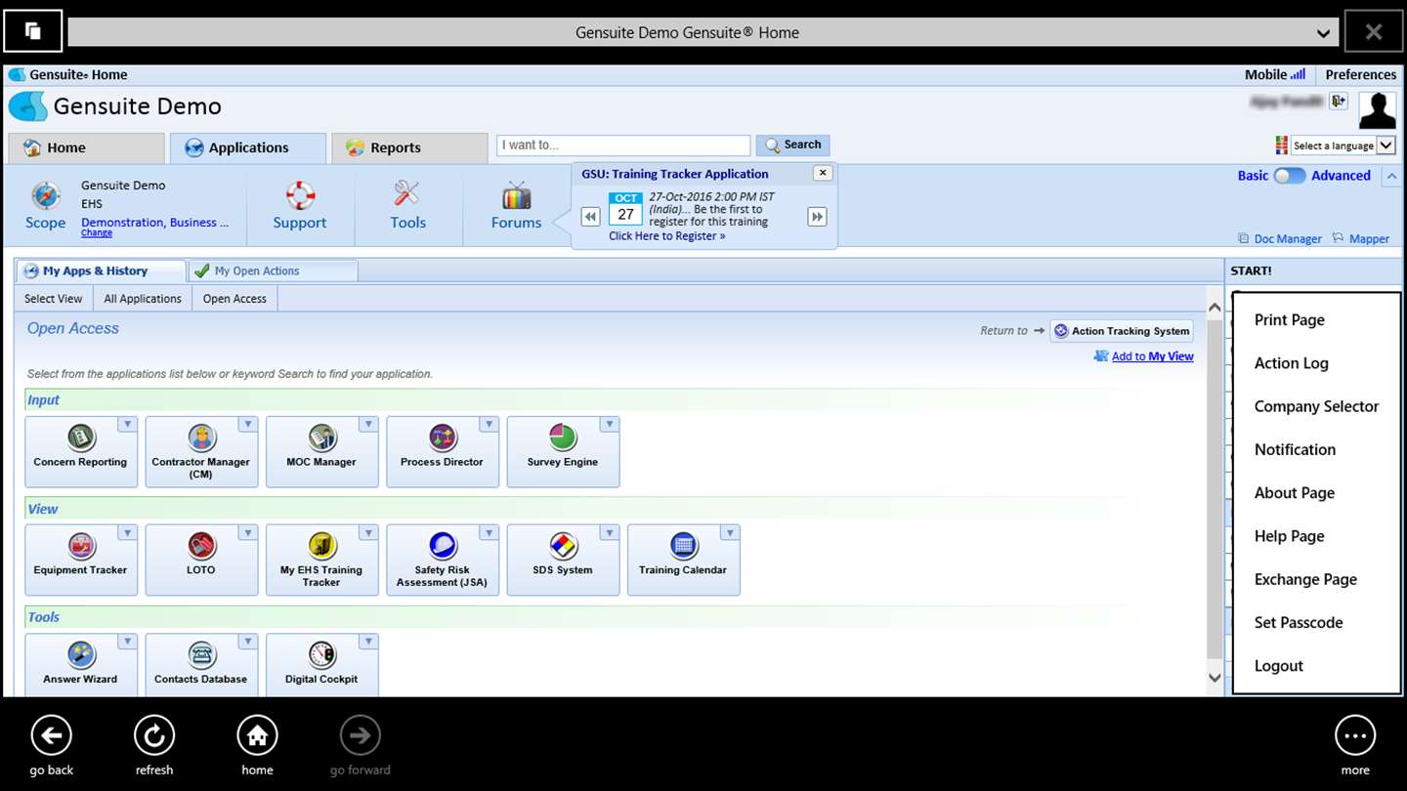Click the Search button

tap(793, 145)
